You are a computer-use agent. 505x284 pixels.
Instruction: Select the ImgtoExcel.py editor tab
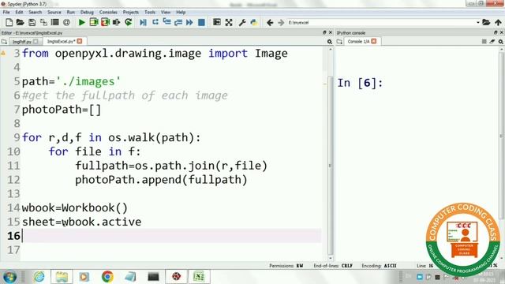click(x=62, y=41)
